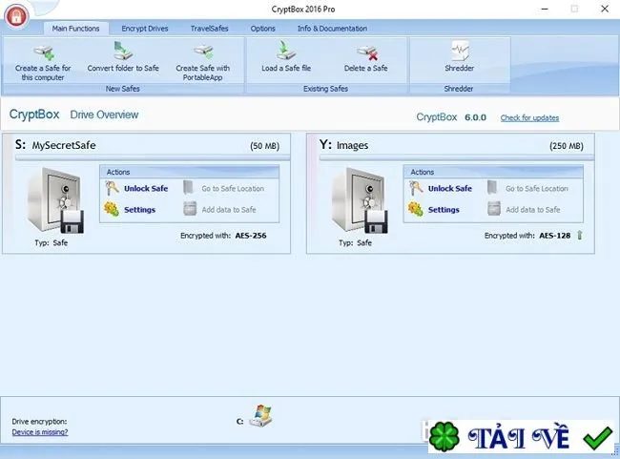
Task: Click the New Safes group label
Action: point(123,89)
